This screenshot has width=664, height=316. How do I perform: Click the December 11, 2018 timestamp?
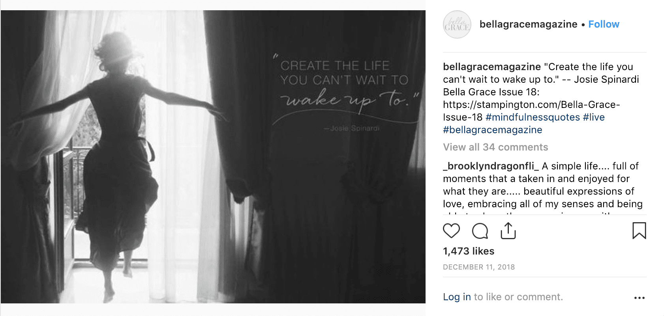[478, 267]
